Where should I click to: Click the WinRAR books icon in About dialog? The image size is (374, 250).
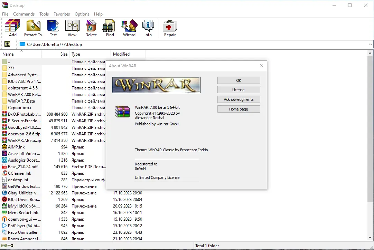pos(122,112)
